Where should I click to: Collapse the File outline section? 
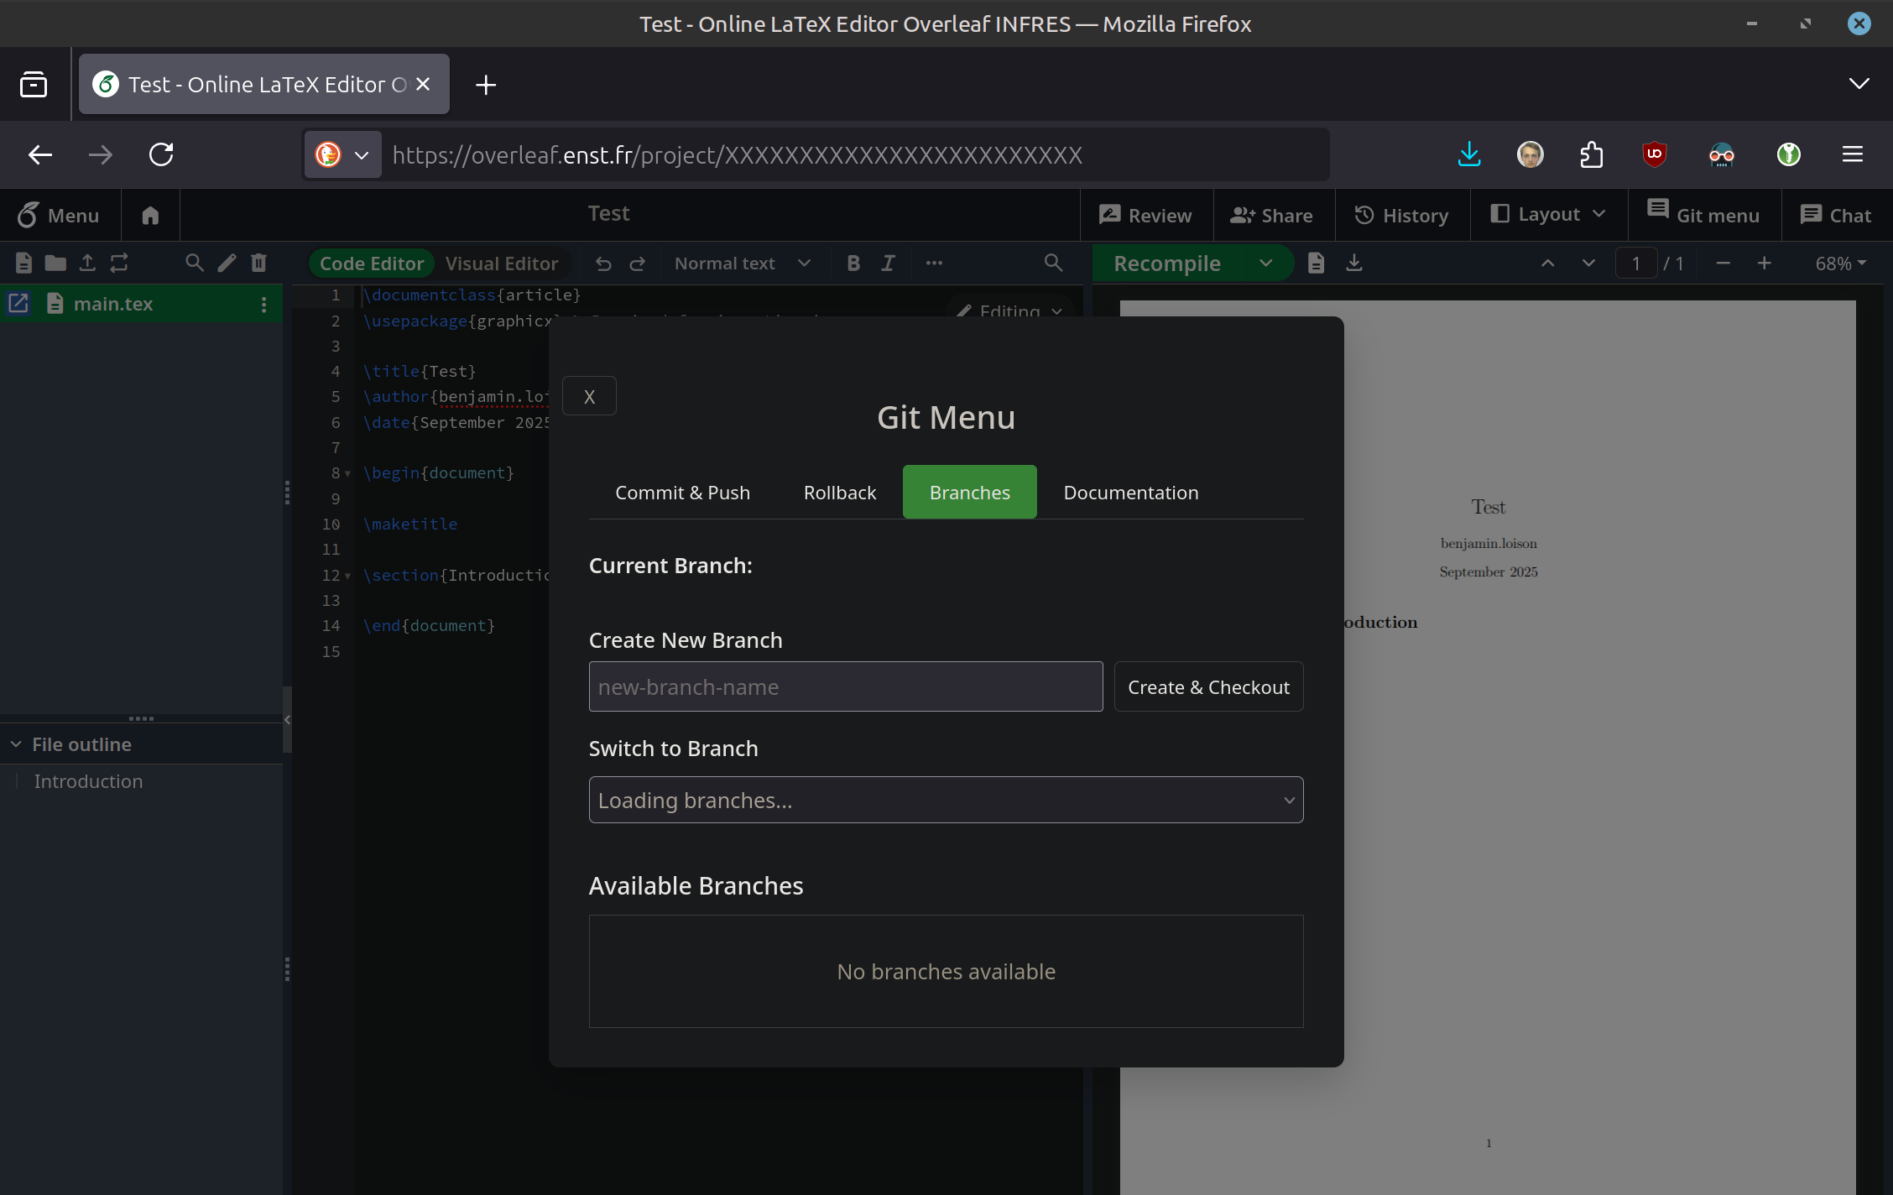pyautogui.click(x=16, y=744)
